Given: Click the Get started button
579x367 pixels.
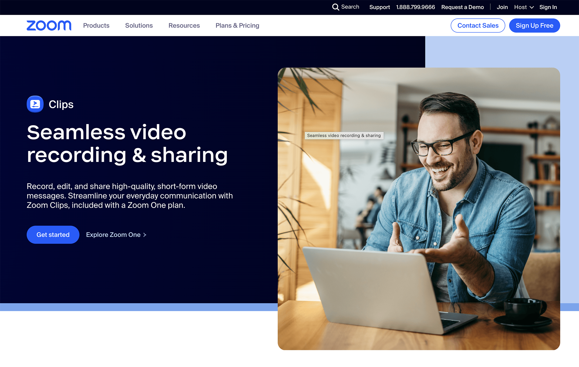Looking at the screenshot, I should tap(53, 234).
